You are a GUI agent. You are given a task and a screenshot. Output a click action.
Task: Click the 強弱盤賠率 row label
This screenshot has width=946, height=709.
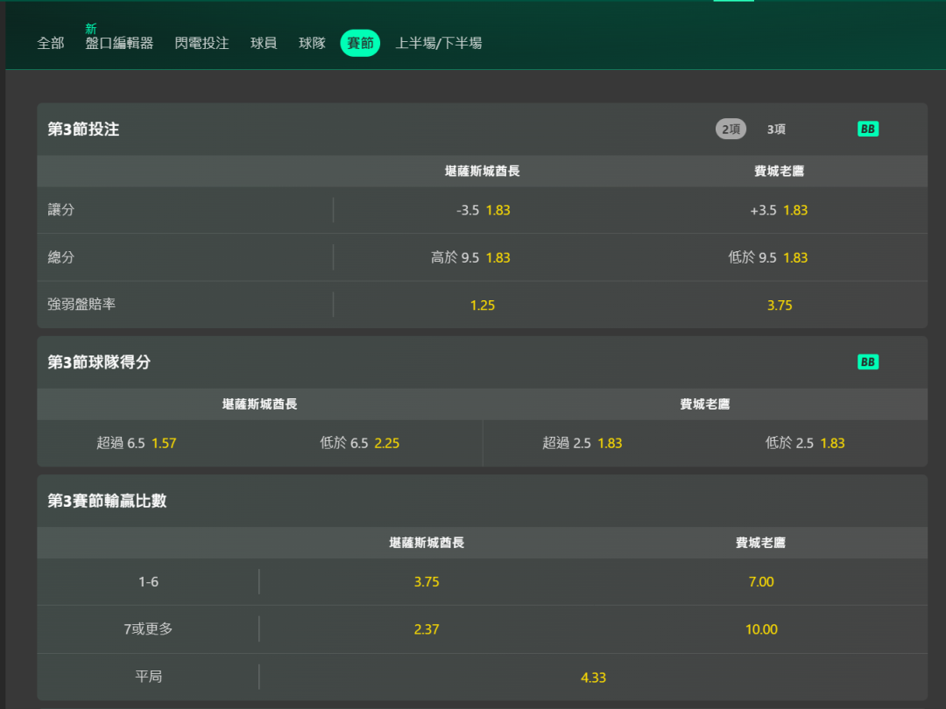click(x=81, y=305)
